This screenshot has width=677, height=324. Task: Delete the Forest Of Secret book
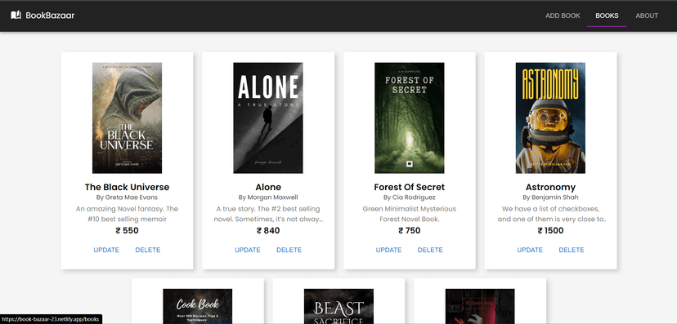point(430,250)
